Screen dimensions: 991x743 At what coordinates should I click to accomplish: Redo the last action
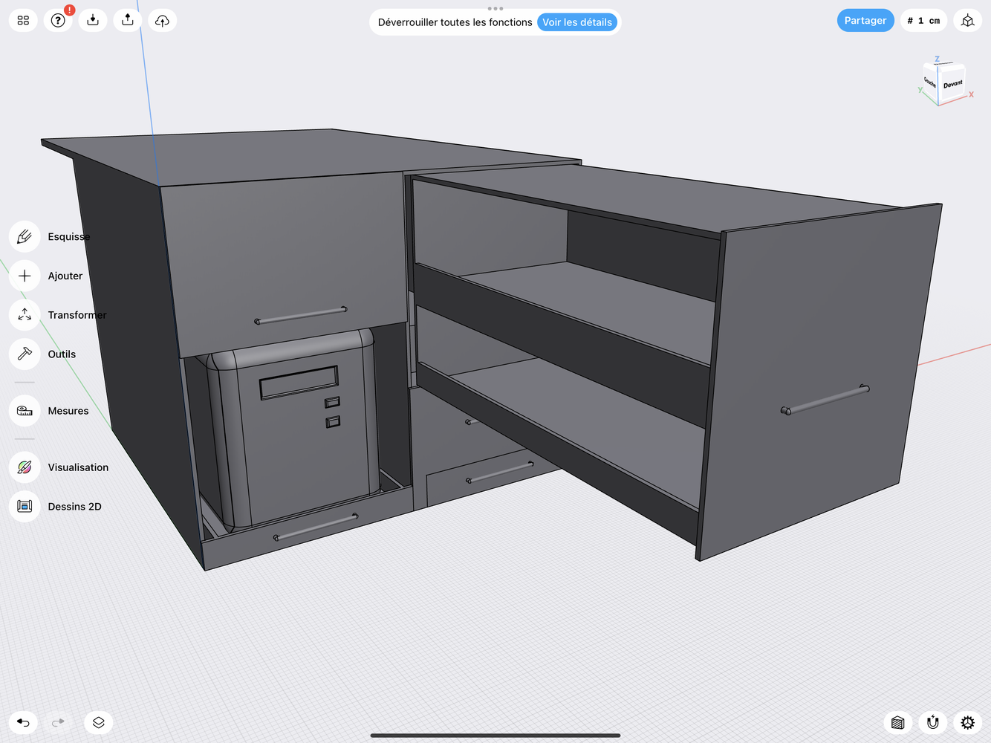(x=58, y=722)
